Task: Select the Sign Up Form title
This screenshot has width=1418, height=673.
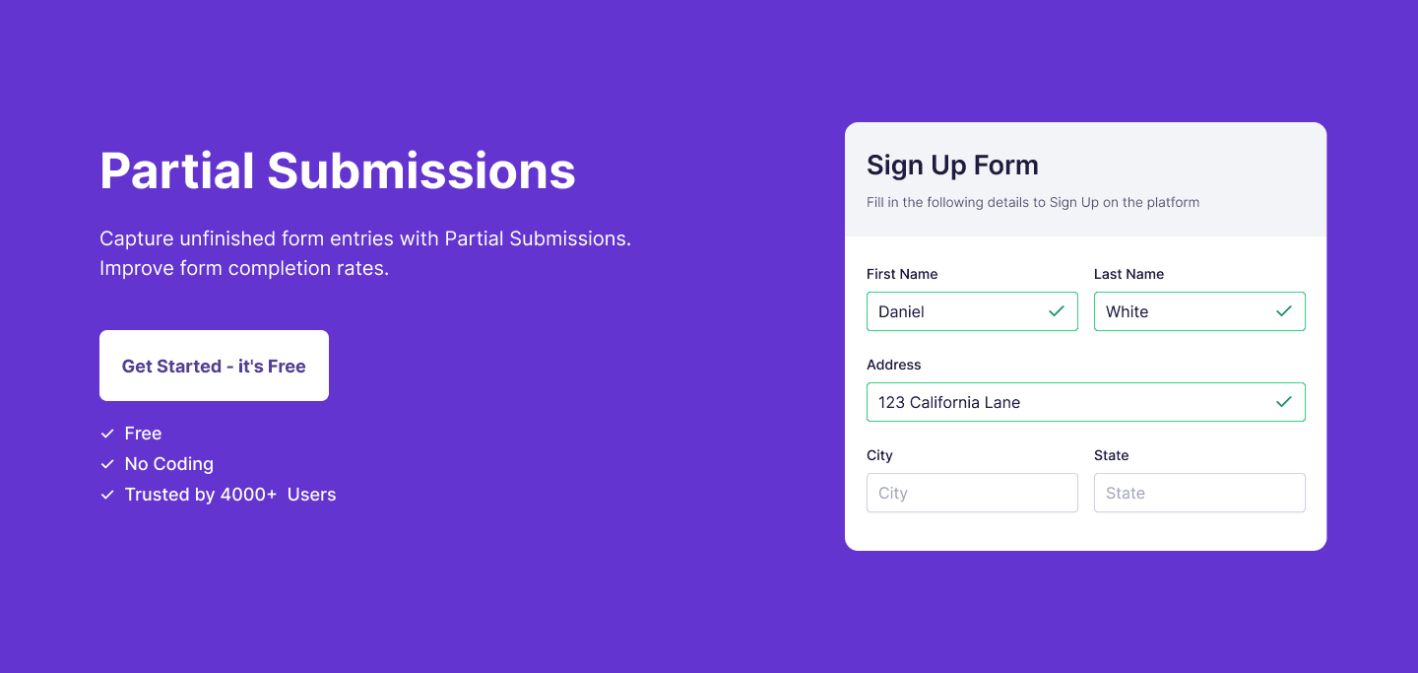Action: (x=952, y=165)
